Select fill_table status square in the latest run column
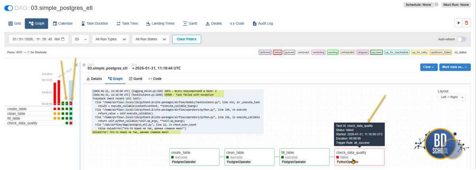Image resolution: width=476 pixels, height=170 pixels. (x=71, y=118)
